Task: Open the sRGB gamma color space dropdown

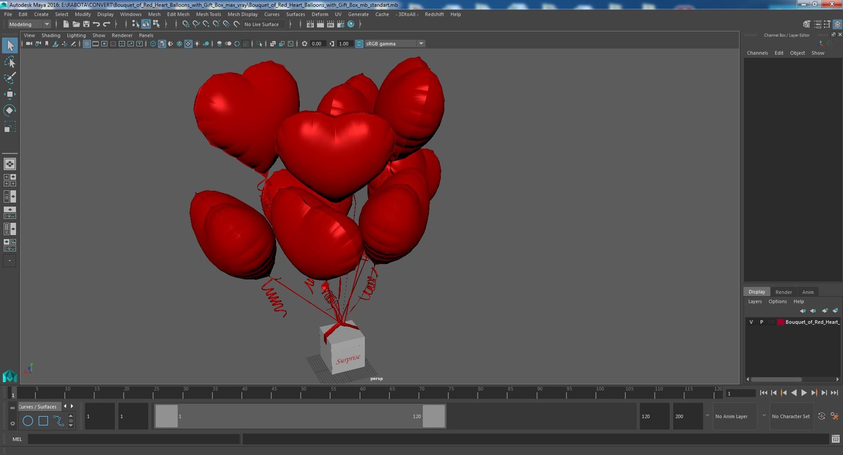Action: pos(394,43)
